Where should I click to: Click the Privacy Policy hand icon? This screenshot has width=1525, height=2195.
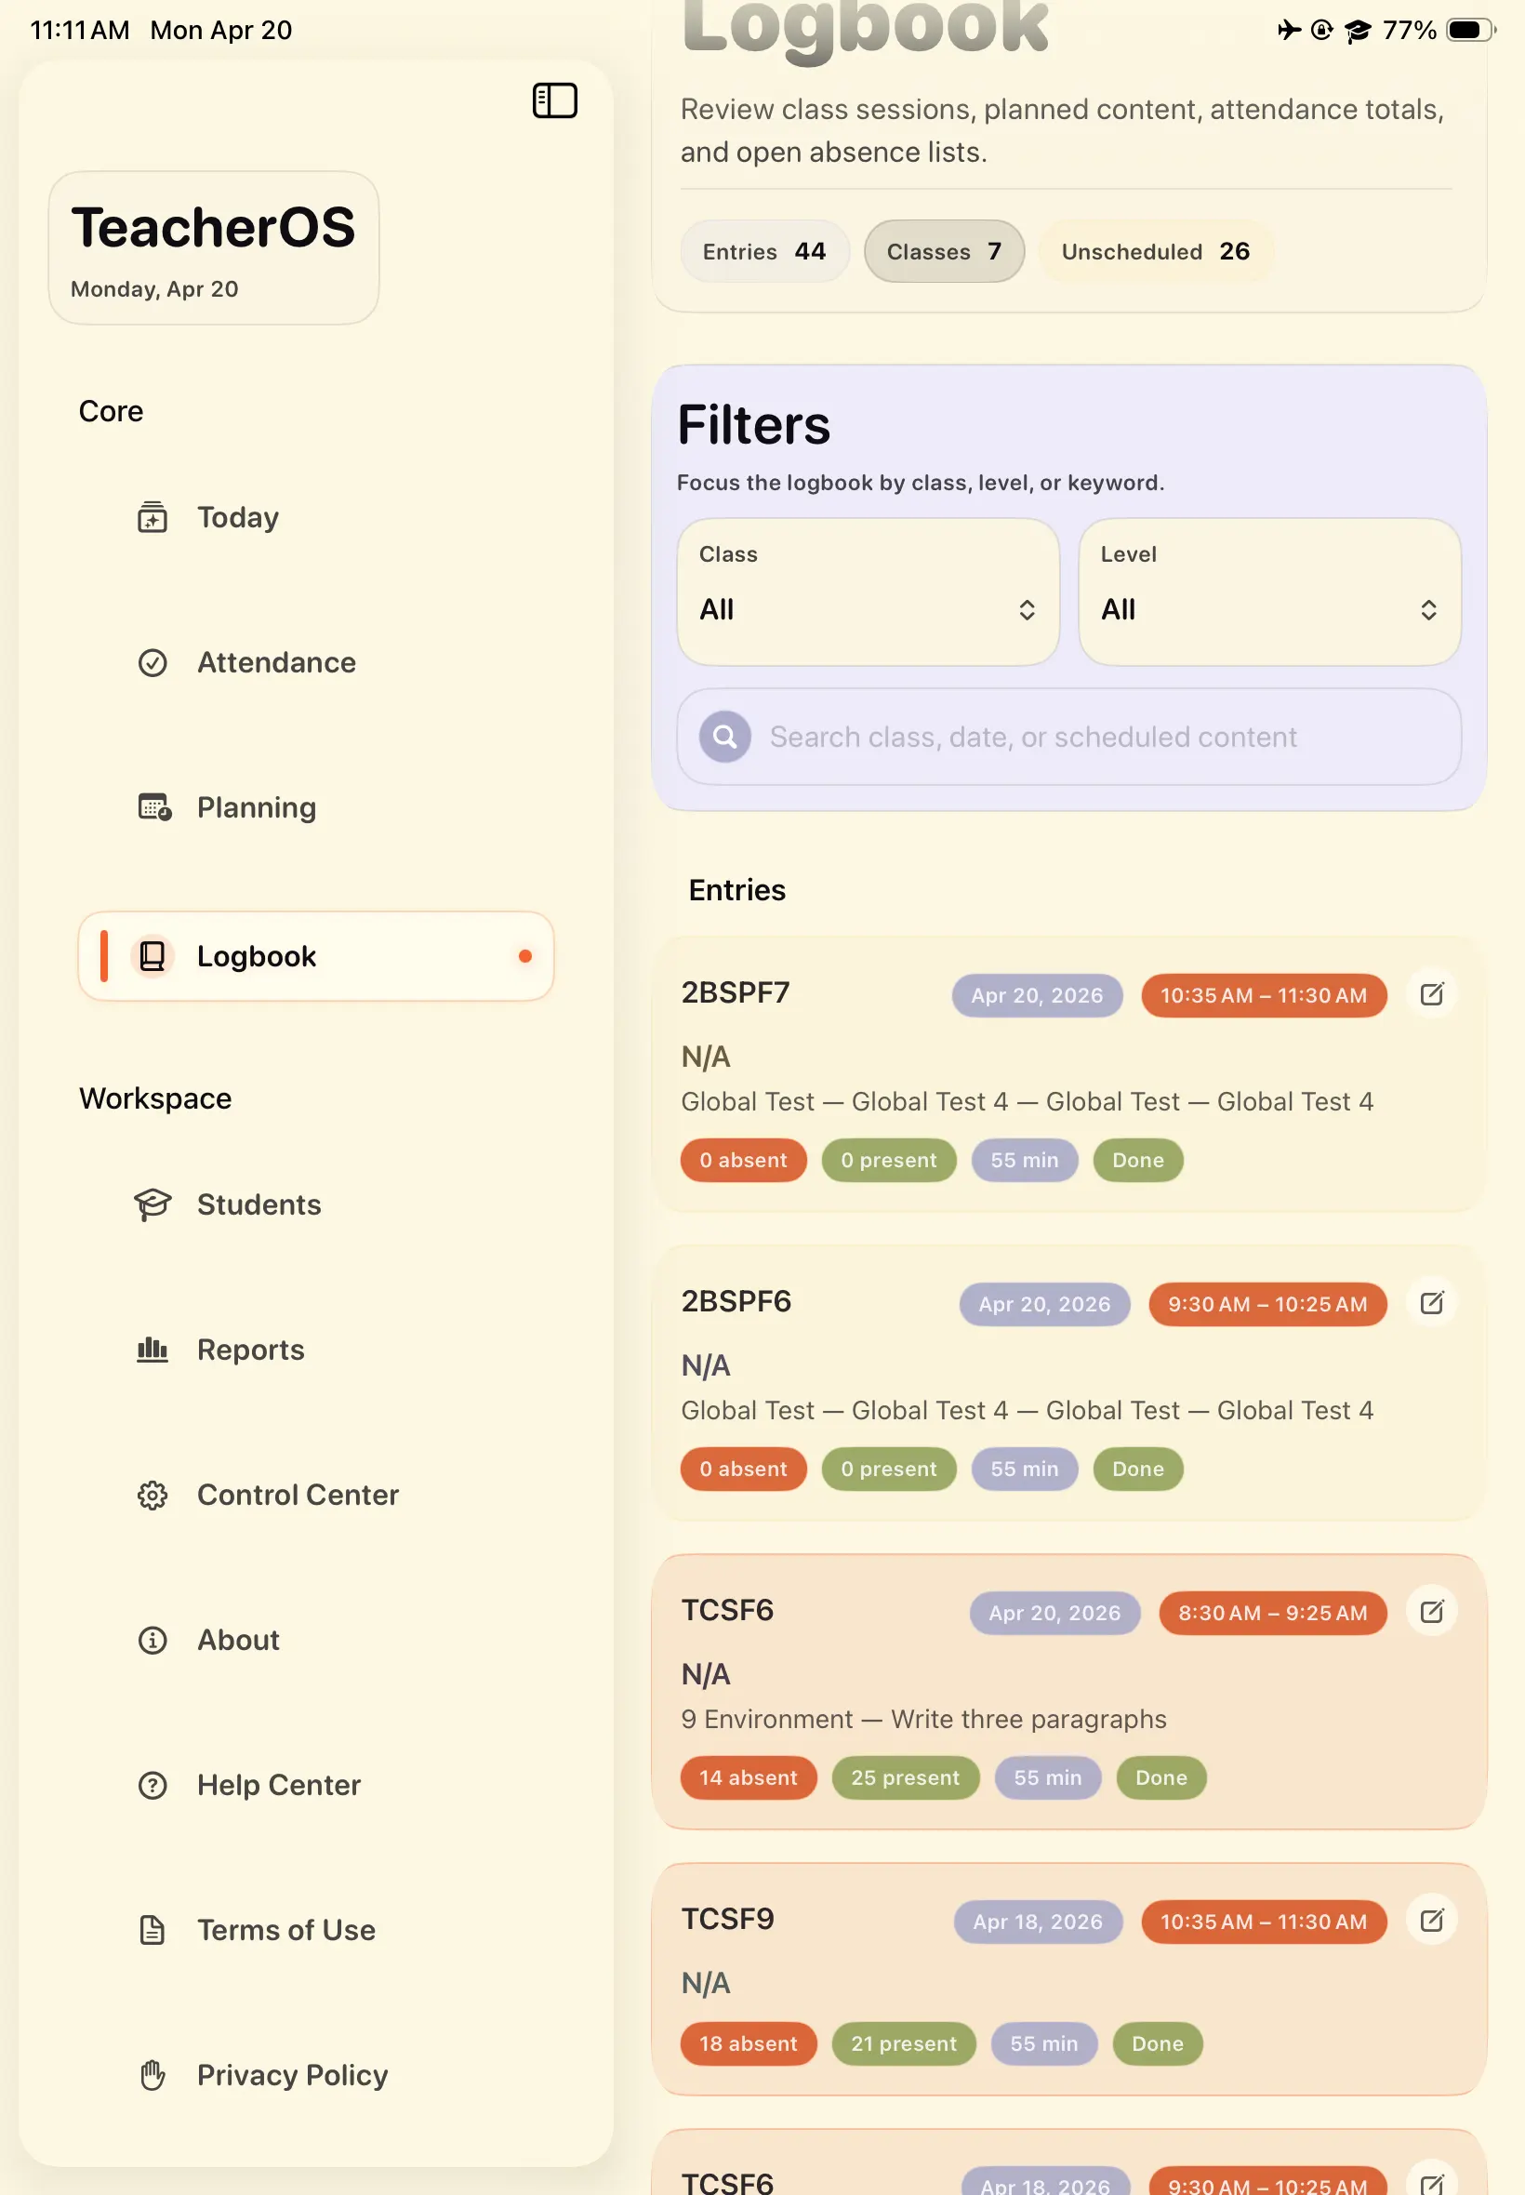tap(152, 2075)
